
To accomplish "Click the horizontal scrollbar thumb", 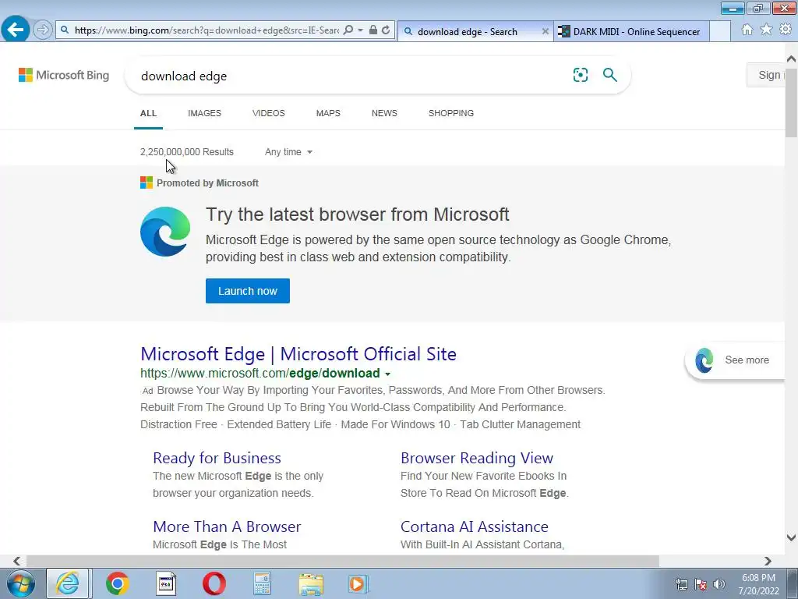I will click(343, 561).
